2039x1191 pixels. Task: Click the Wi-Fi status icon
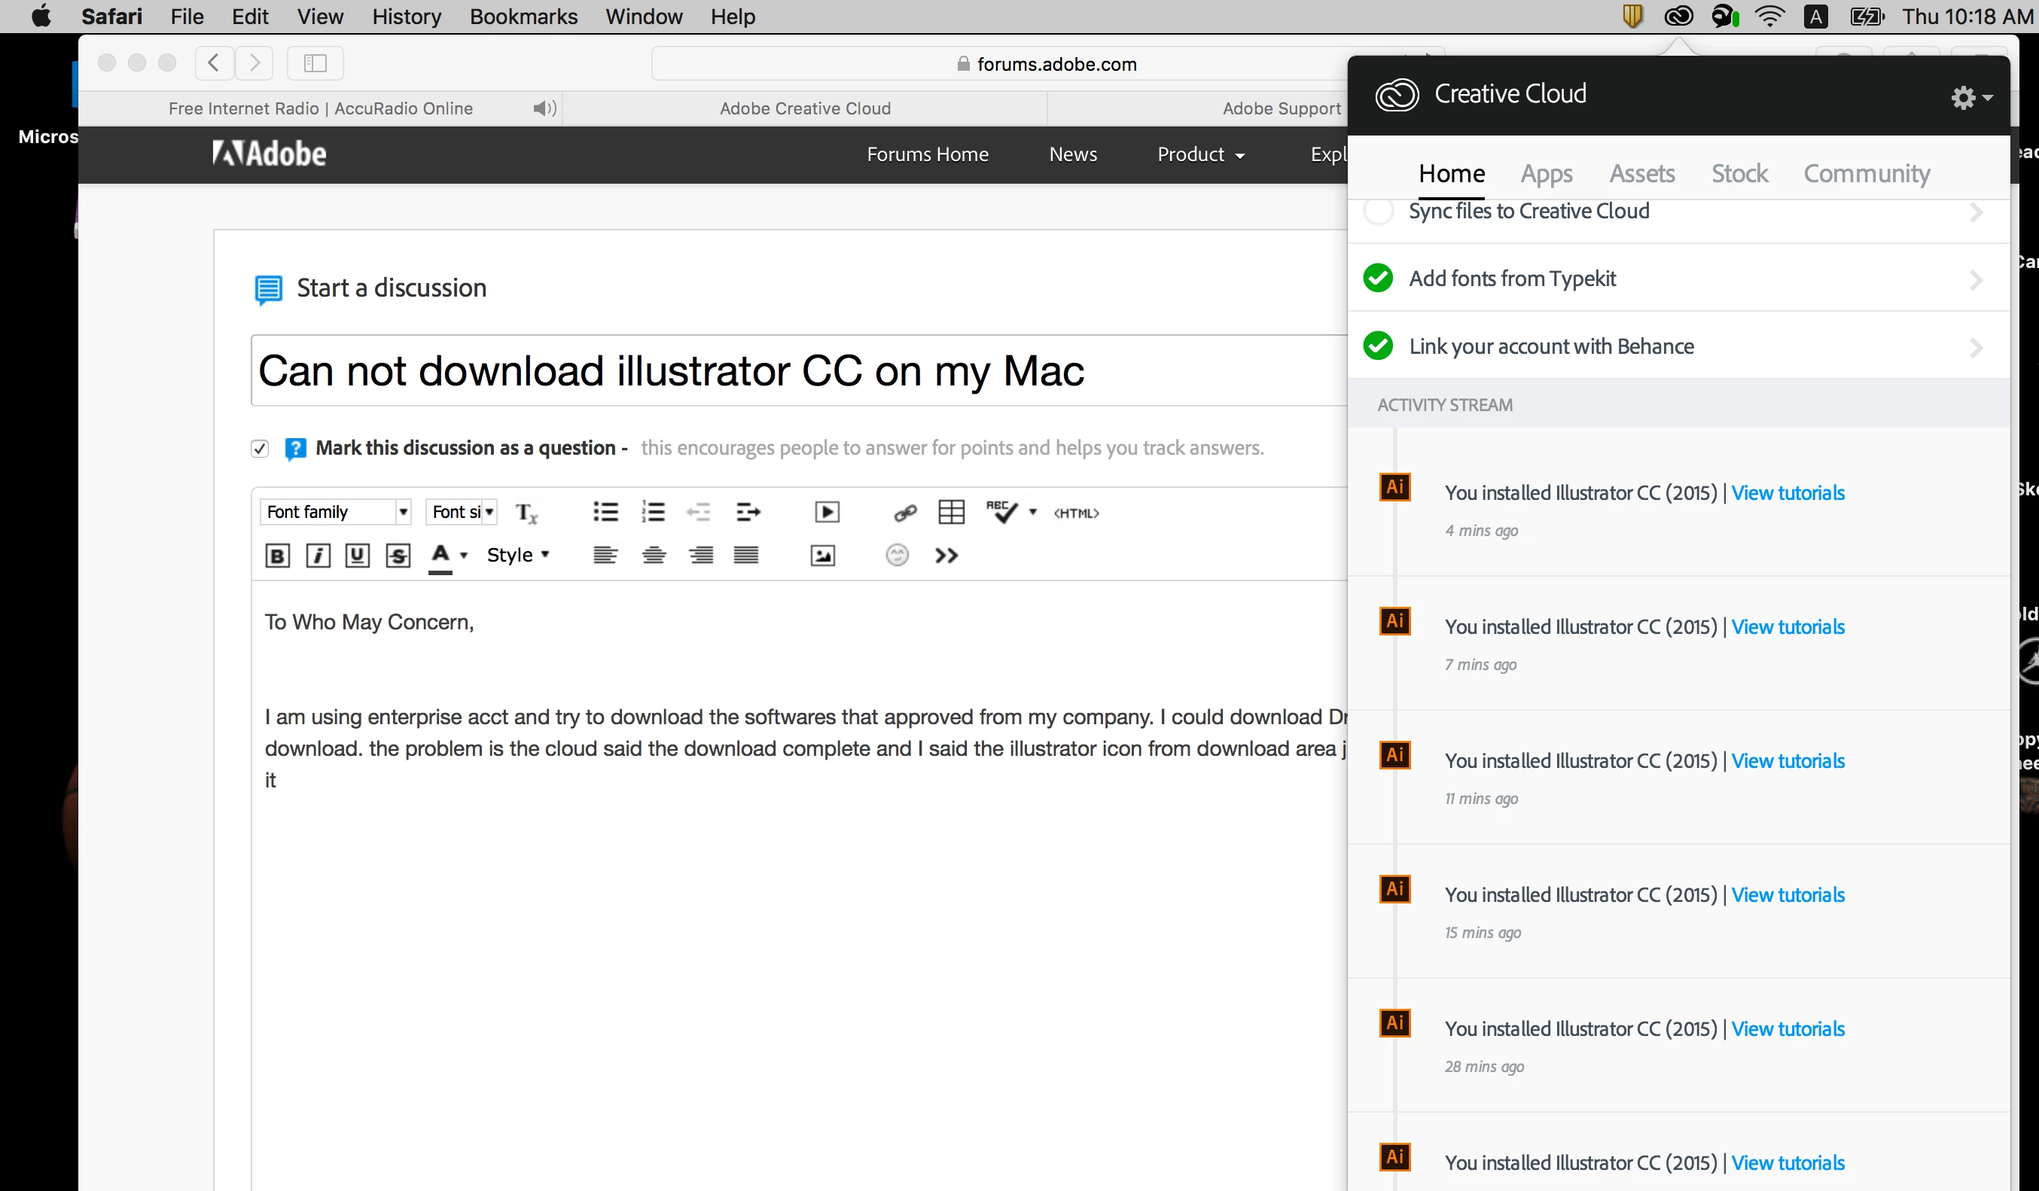pos(1770,16)
